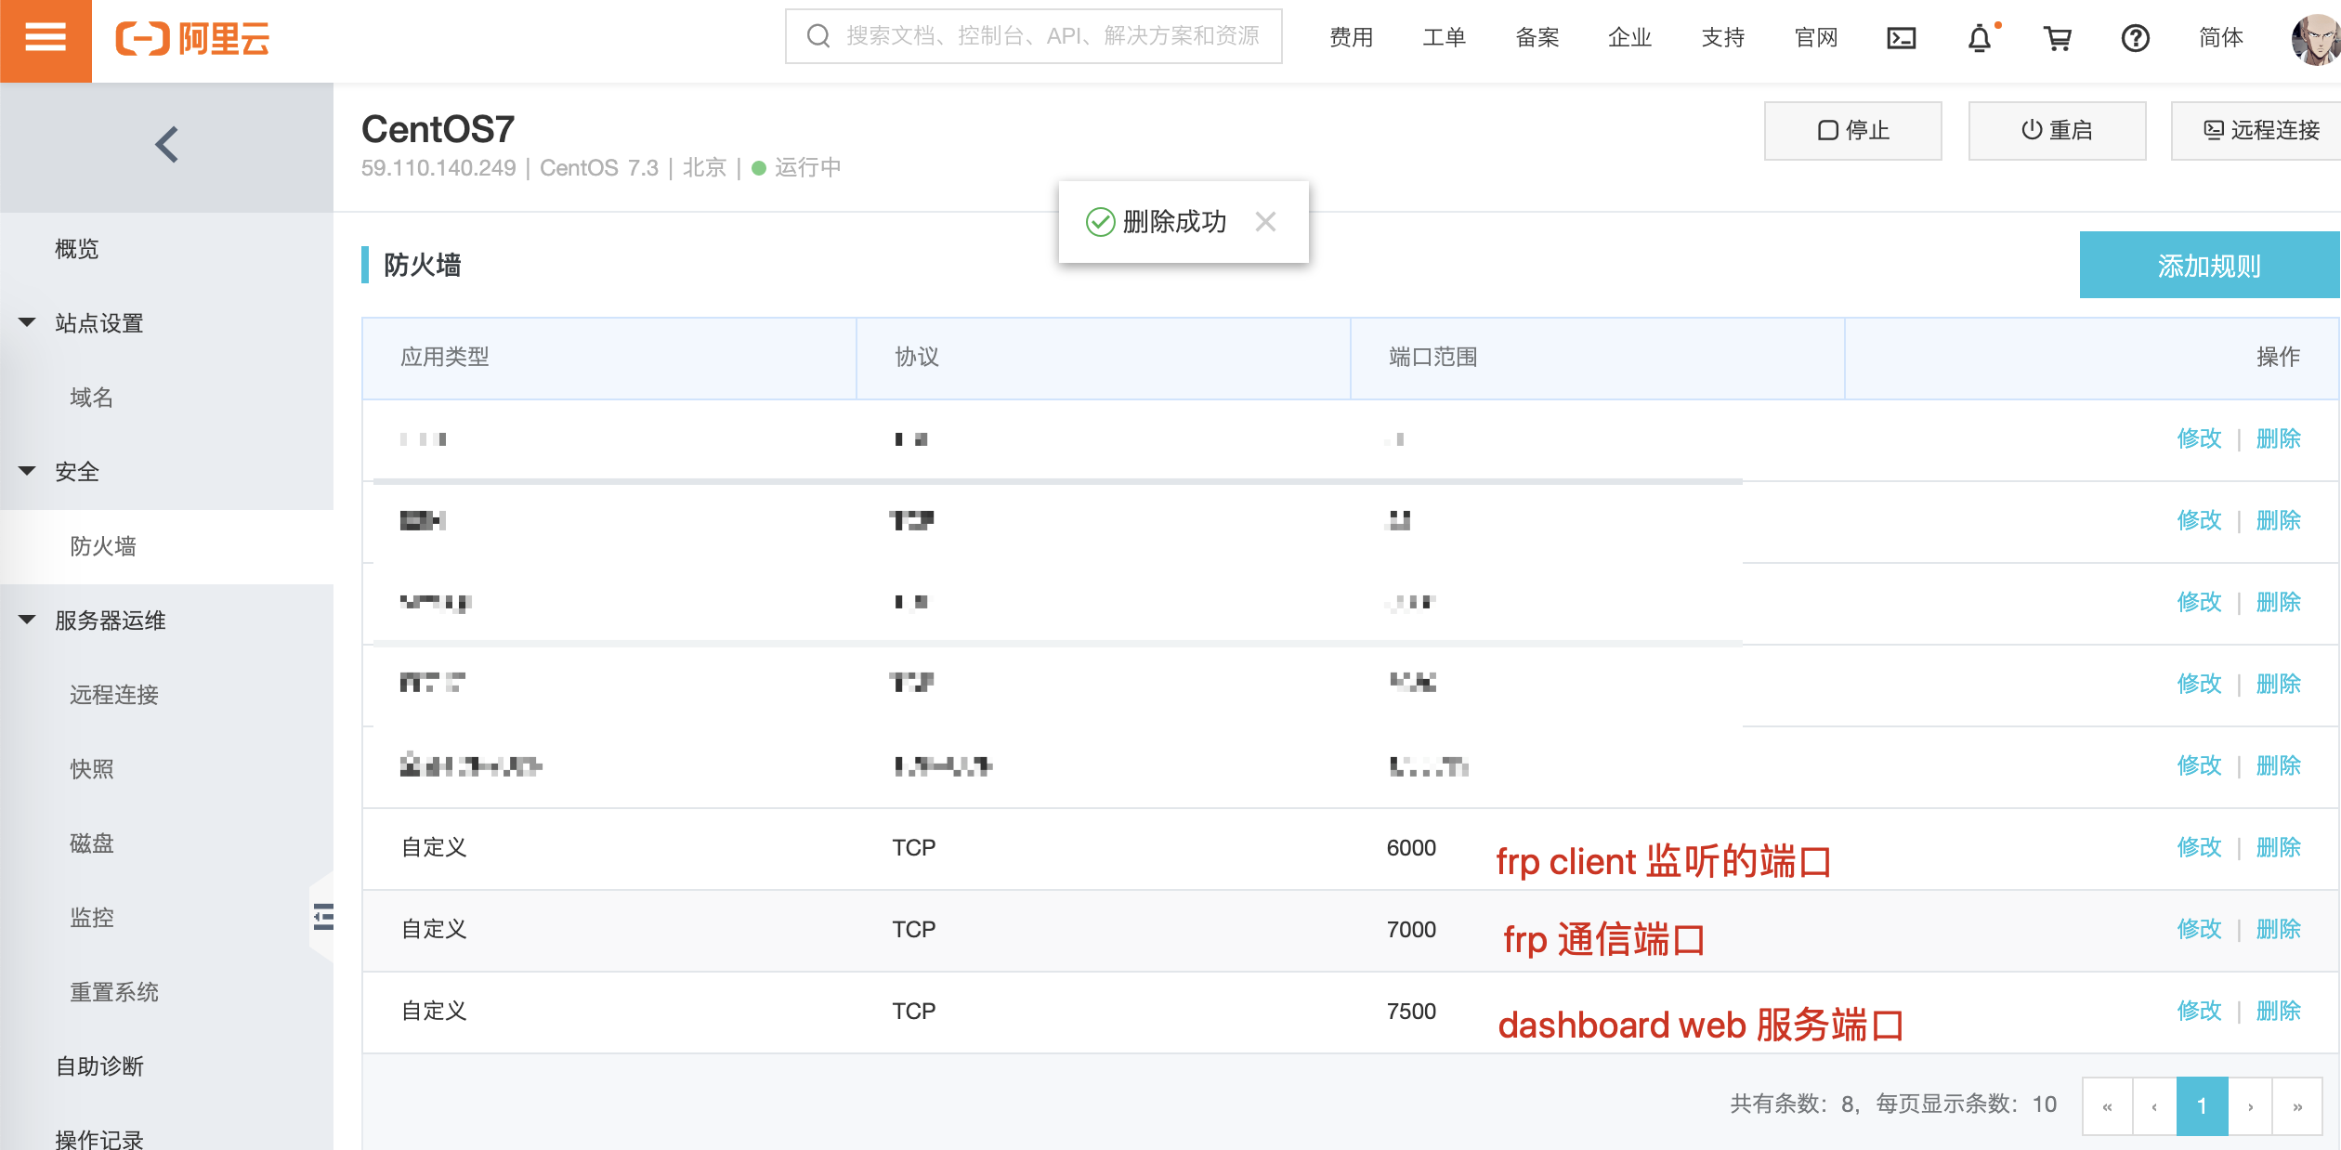Open the shopping cart
Screen dimensions: 2341x1150
coord(2058,38)
